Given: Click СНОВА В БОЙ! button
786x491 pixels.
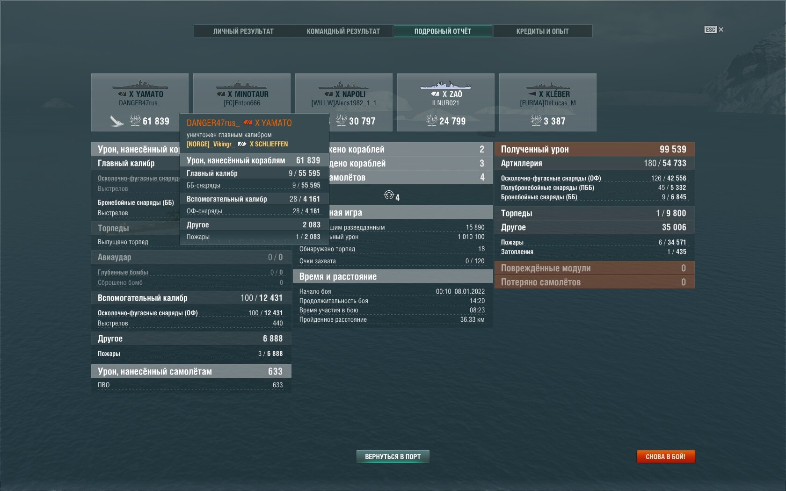Looking at the screenshot, I should pos(665,456).
